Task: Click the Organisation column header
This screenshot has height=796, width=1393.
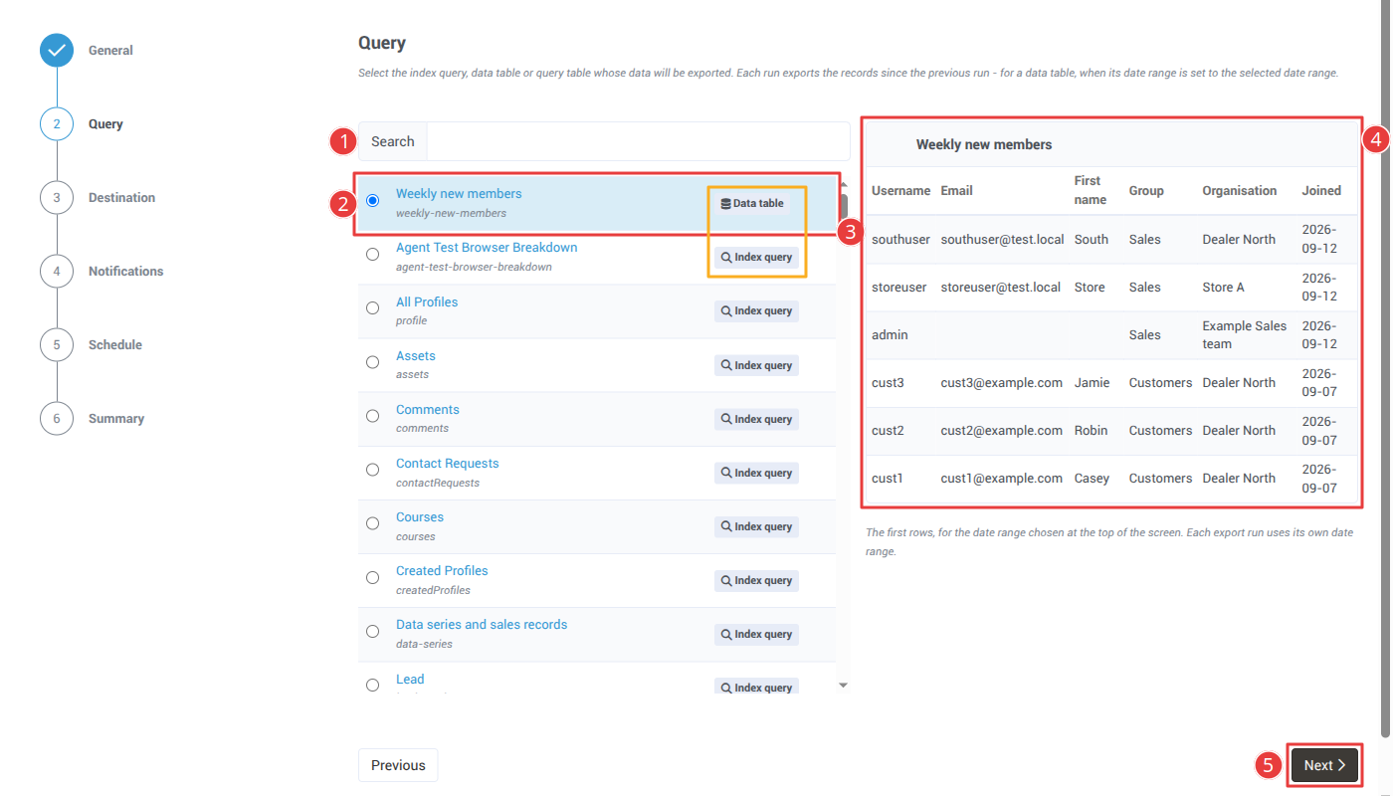Action: [x=1240, y=191]
